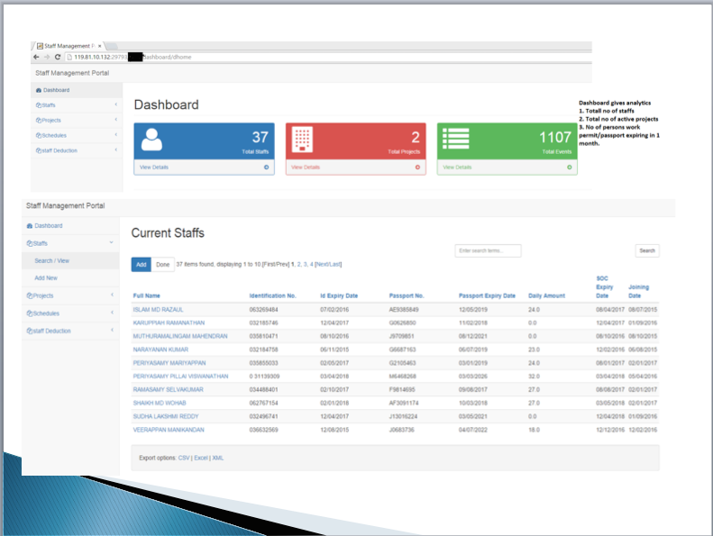Expand staff Deduction menu in lower sidebar

(x=111, y=331)
